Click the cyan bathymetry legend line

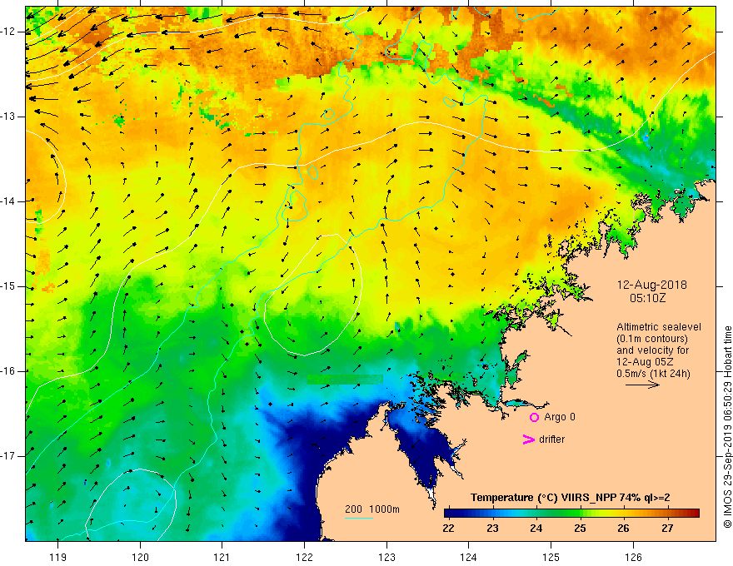pyautogui.click(x=358, y=518)
